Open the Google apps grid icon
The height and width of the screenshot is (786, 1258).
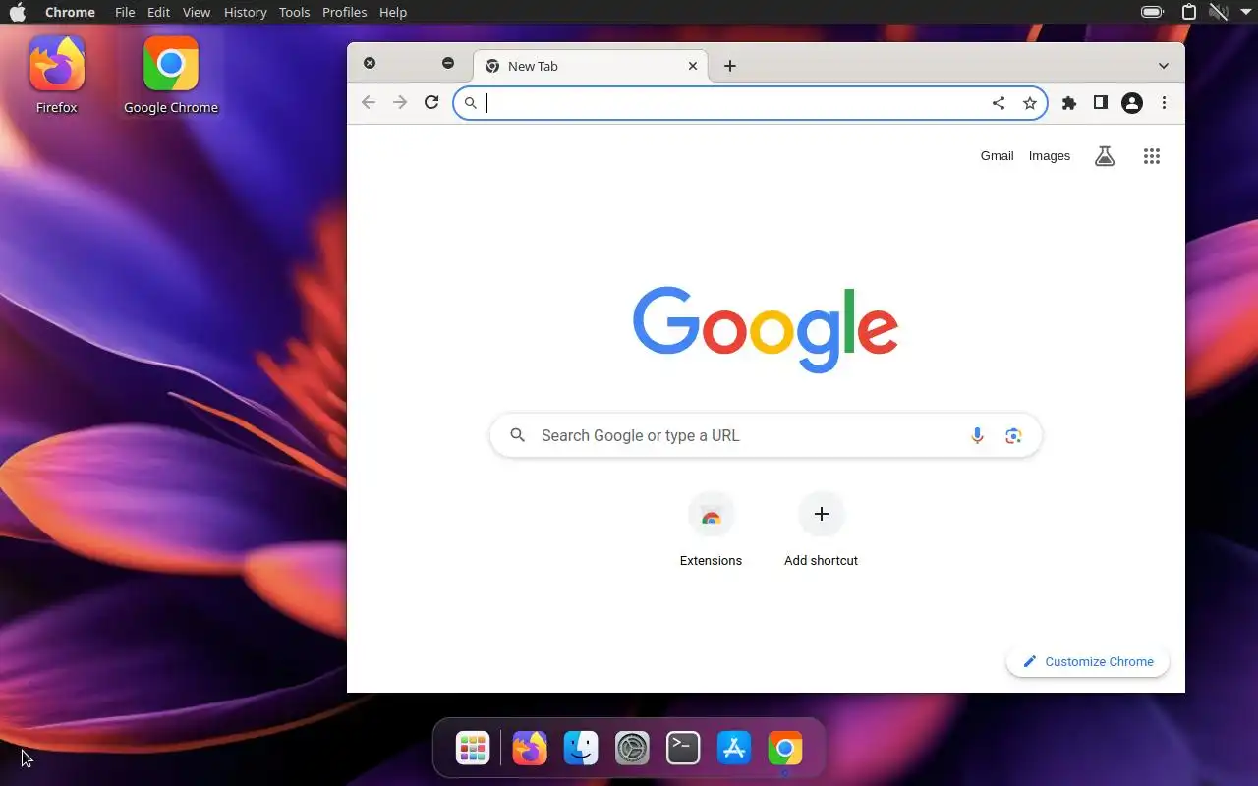(1152, 156)
